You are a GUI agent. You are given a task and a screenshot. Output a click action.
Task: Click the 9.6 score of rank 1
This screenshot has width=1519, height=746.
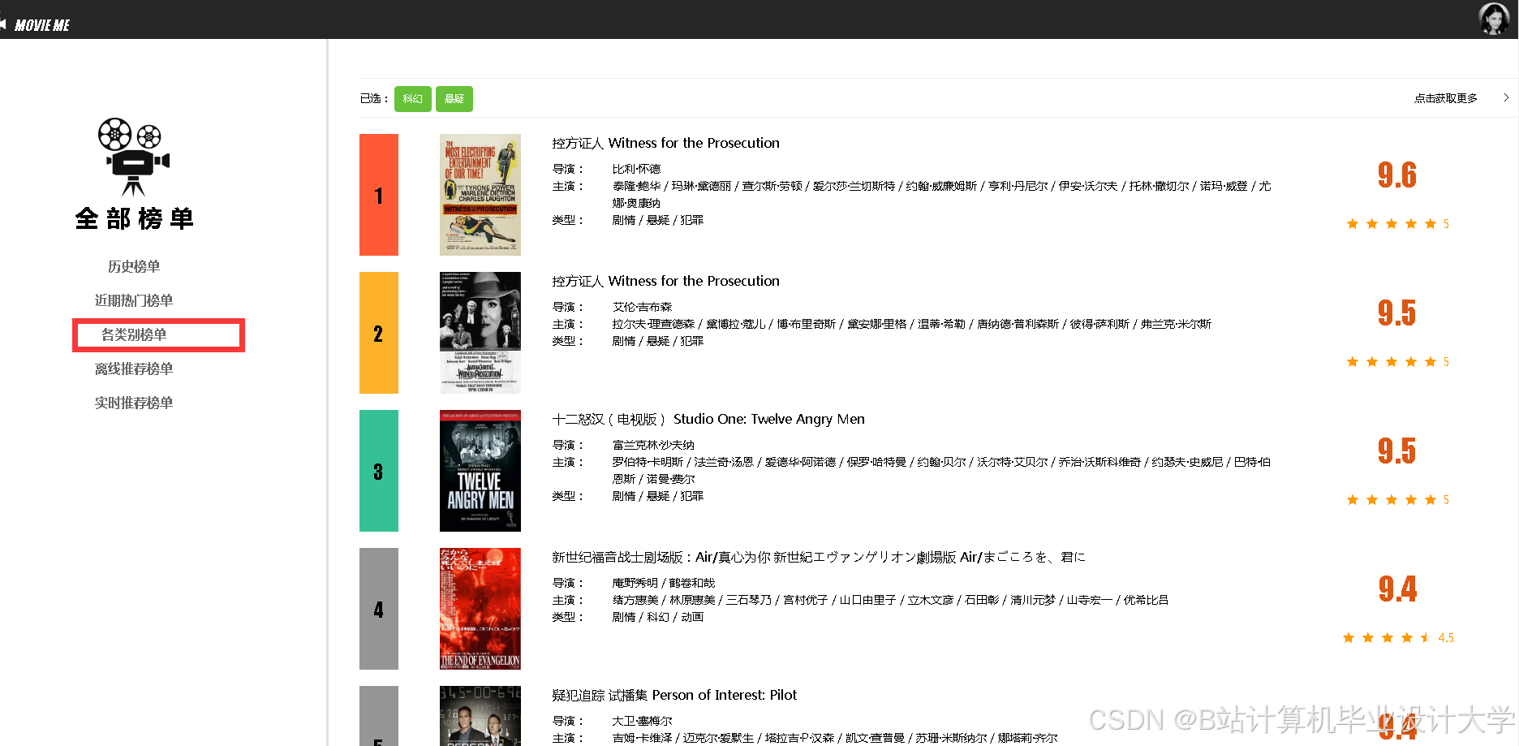1397,175
